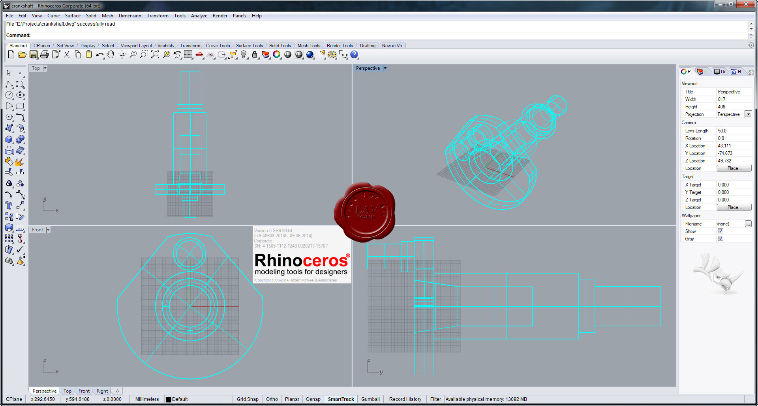Click the Zoom Extents icon
758x406 pixels.
155,55
